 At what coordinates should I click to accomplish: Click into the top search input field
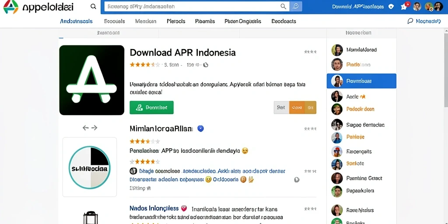[x=197, y=6]
